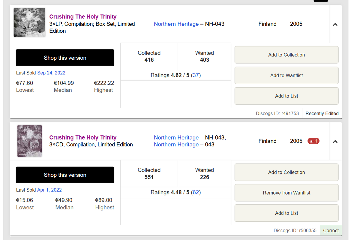Open Crushing The Holy Trinity 3×CD title link
This screenshot has width=354, height=240.
(x=83, y=137)
